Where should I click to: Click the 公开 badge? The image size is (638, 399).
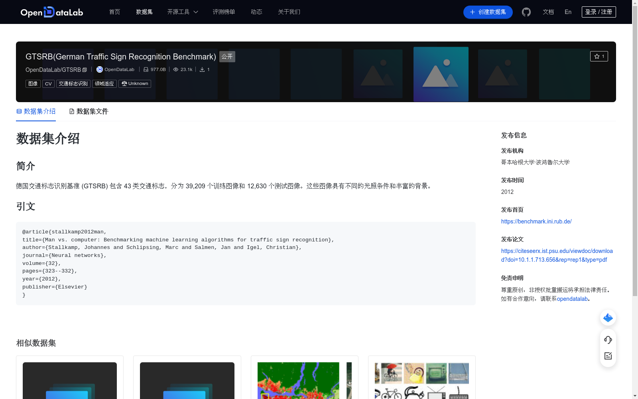tap(227, 57)
